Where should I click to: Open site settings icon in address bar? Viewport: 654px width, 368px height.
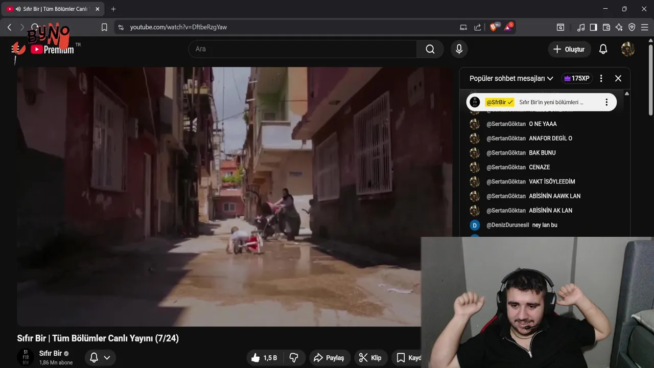pos(121,27)
